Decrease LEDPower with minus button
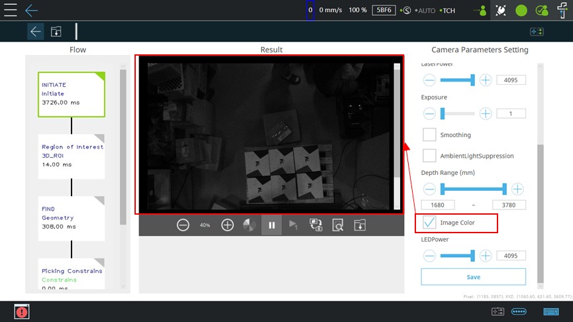 click(429, 256)
